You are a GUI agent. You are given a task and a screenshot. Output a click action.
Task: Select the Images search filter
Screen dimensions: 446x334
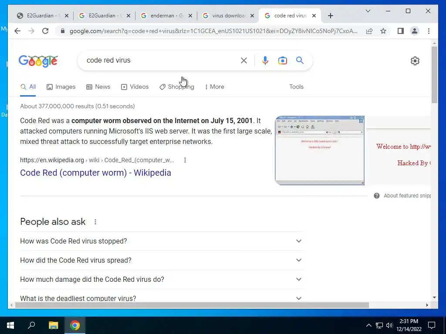tap(61, 87)
